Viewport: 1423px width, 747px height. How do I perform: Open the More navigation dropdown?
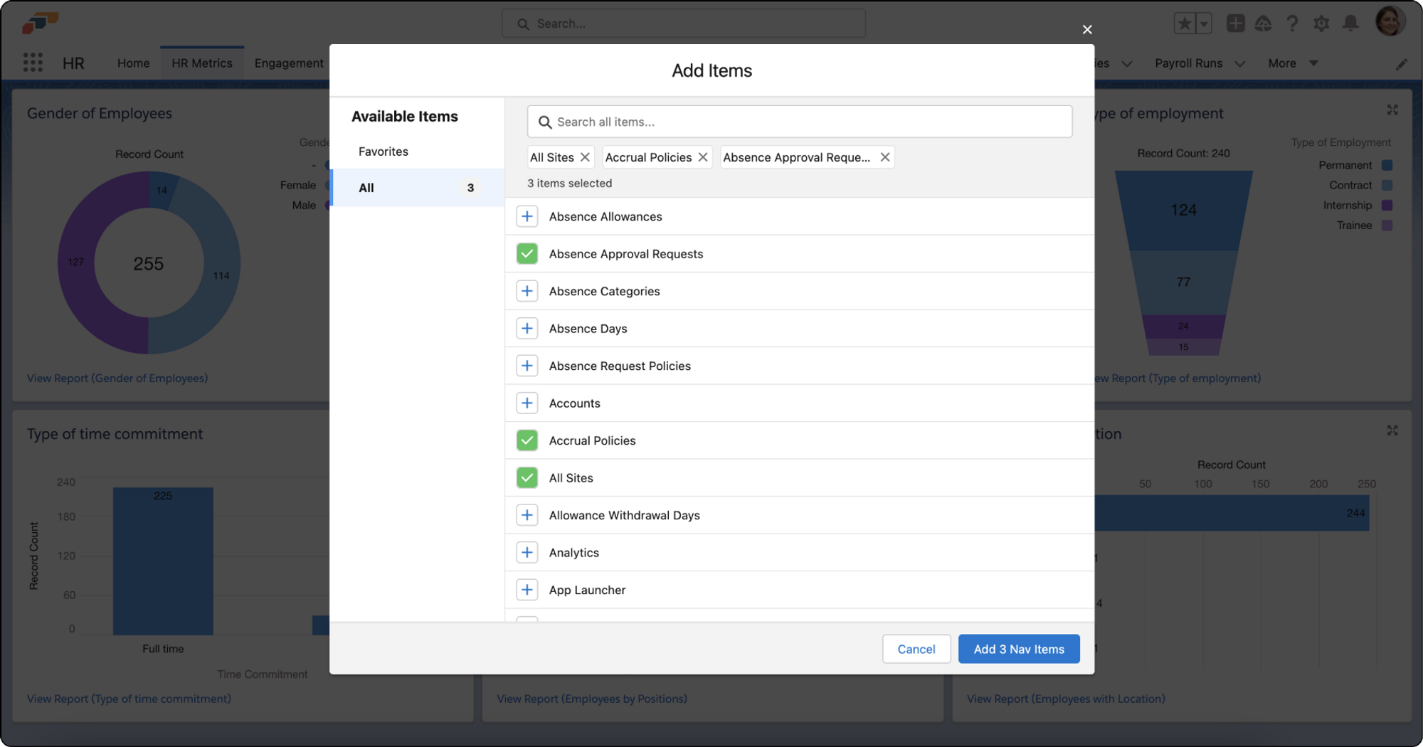(1292, 63)
